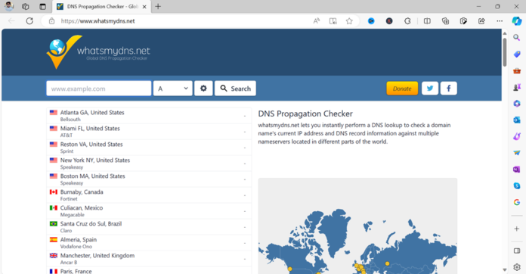This screenshot has height=274, width=526.
Task: Click the Share icon in toolbar
Action: coord(481,21)
